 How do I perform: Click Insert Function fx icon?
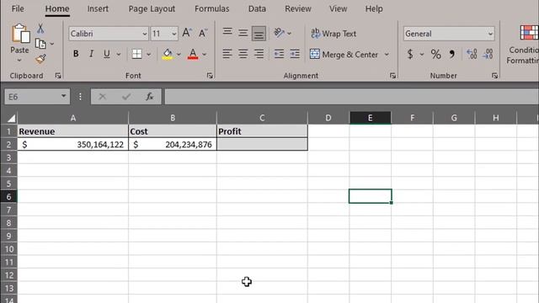[150, 97]
